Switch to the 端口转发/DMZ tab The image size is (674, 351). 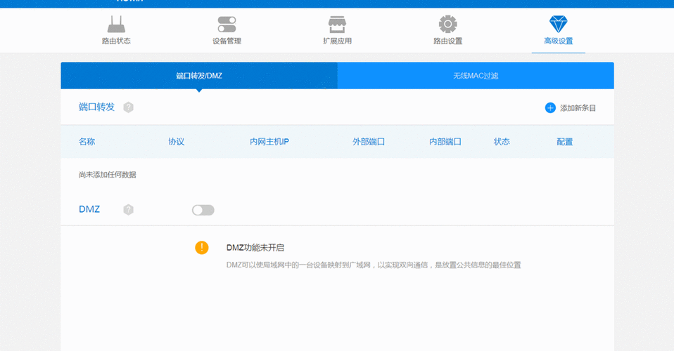tap(199, 75)
